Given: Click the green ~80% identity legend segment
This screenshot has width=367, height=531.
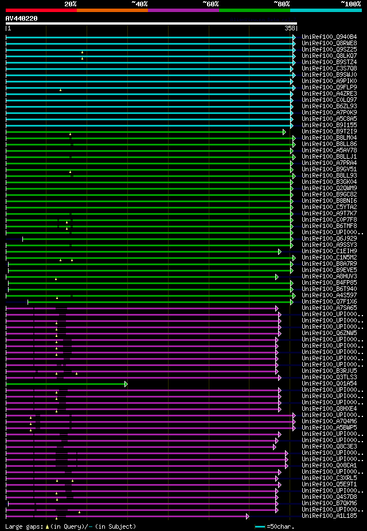Looking at the screenshot, I should pos(255,10).
